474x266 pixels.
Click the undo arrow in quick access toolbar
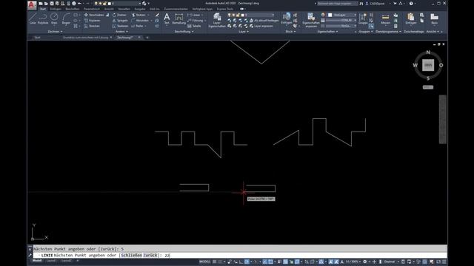[x=79, y=3]
